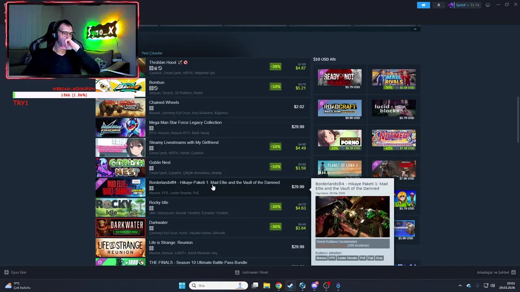The image size is (520, 292).
Task: Open File Explorer from taskbar
Action: (266, 286)
